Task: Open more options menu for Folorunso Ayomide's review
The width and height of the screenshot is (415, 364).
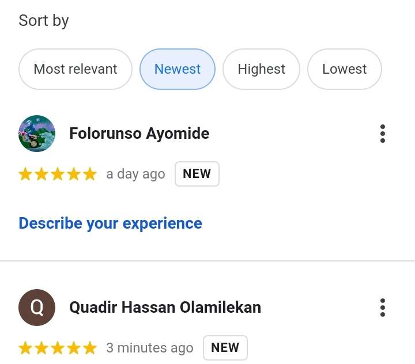Action: click(x=383, y=134)
